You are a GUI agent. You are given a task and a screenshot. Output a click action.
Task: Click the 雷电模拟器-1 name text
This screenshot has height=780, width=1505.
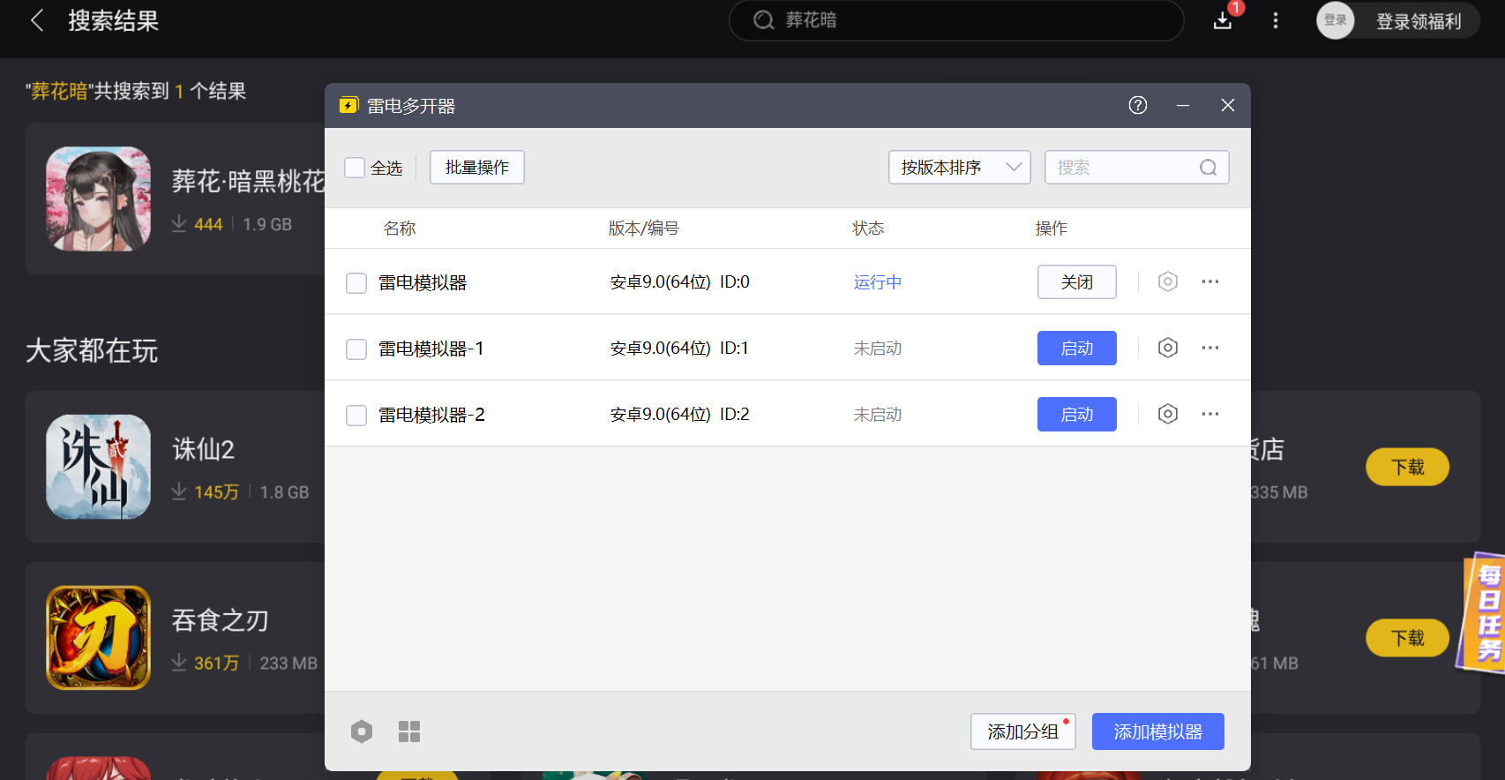(x=431, y=349)
